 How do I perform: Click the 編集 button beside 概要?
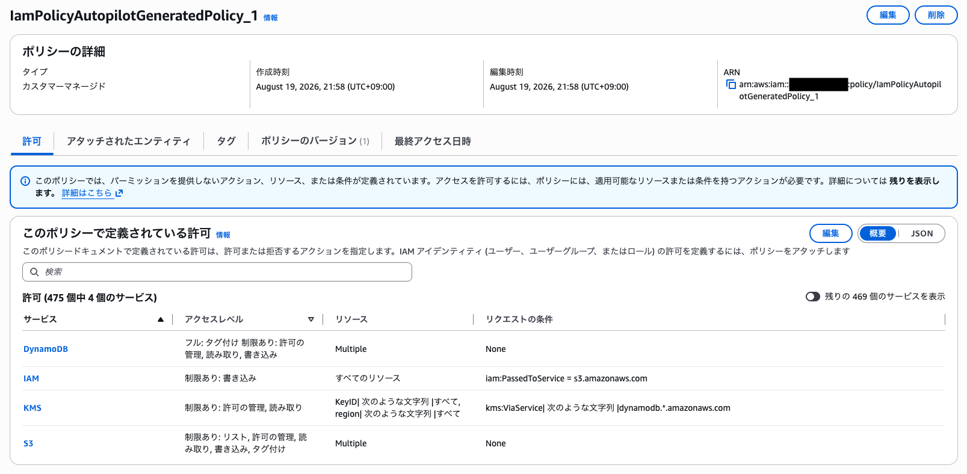(831, 233)
